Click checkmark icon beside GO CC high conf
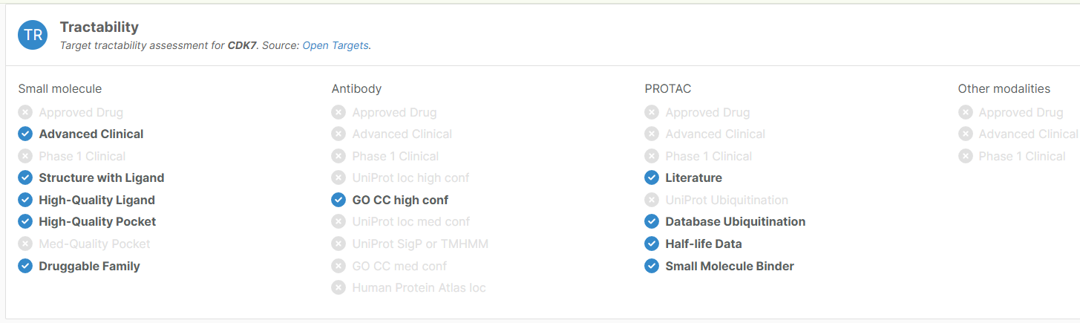 click(338, 200)
